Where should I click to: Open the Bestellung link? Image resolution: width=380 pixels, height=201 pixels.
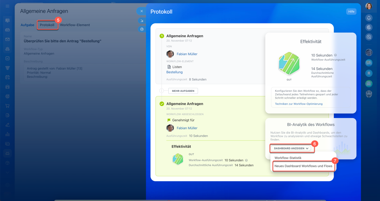175,72
